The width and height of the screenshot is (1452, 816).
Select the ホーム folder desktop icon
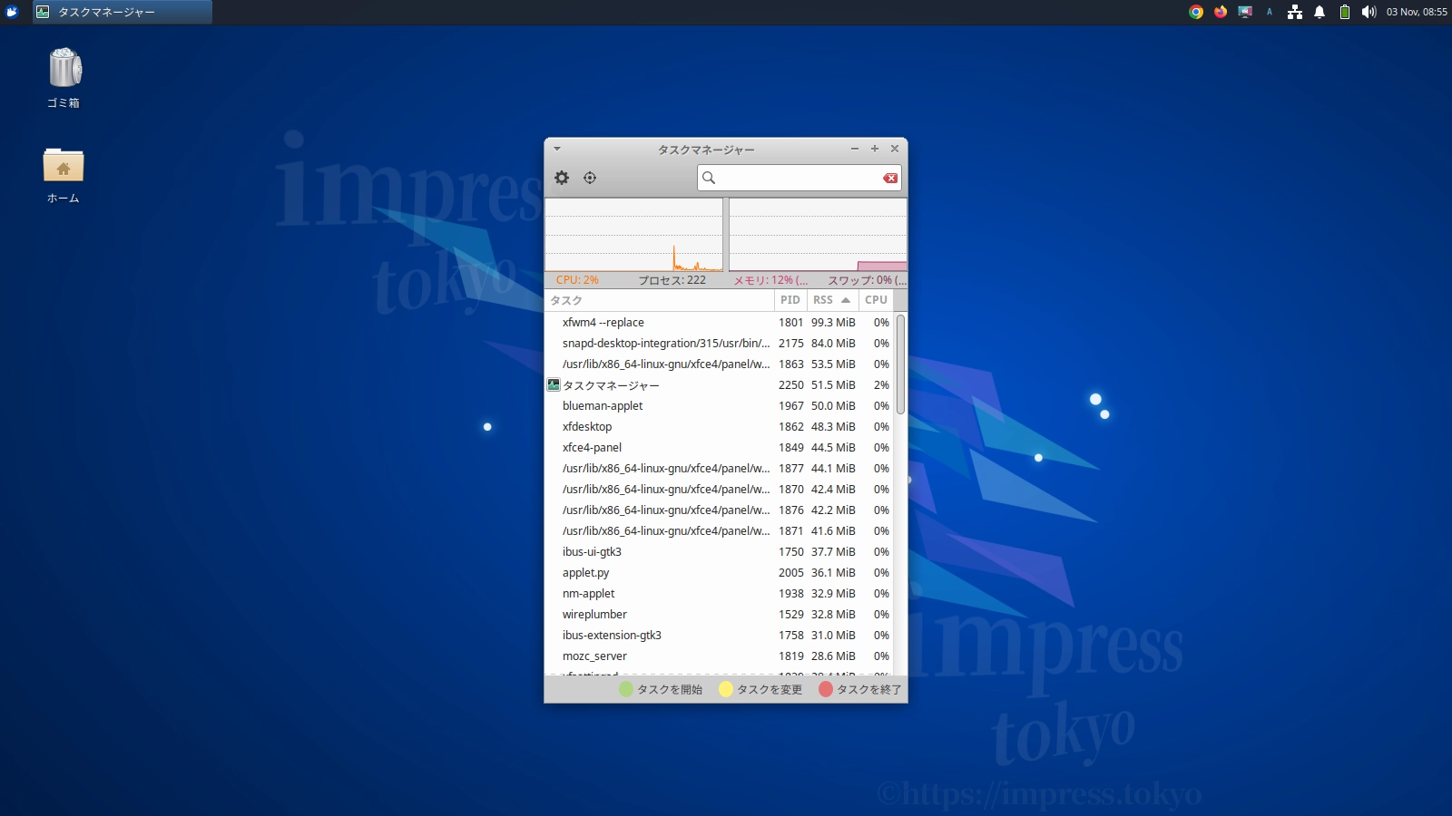64,176
